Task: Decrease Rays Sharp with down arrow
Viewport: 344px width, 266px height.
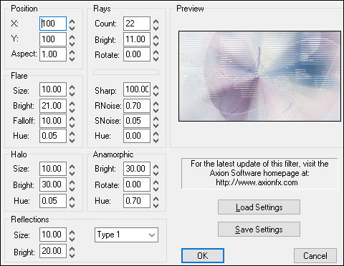Action: click(156, 94)
